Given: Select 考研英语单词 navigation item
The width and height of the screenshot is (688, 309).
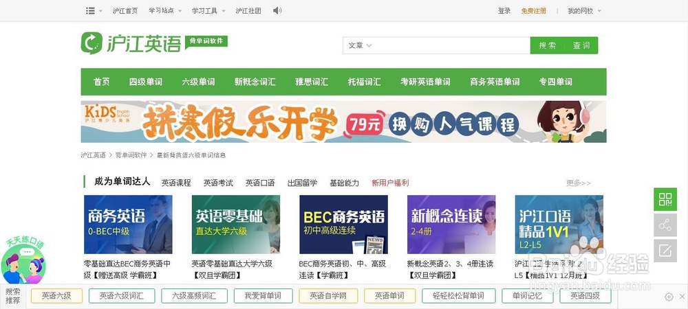Looking at the screenshot, I should pos(425,82).
